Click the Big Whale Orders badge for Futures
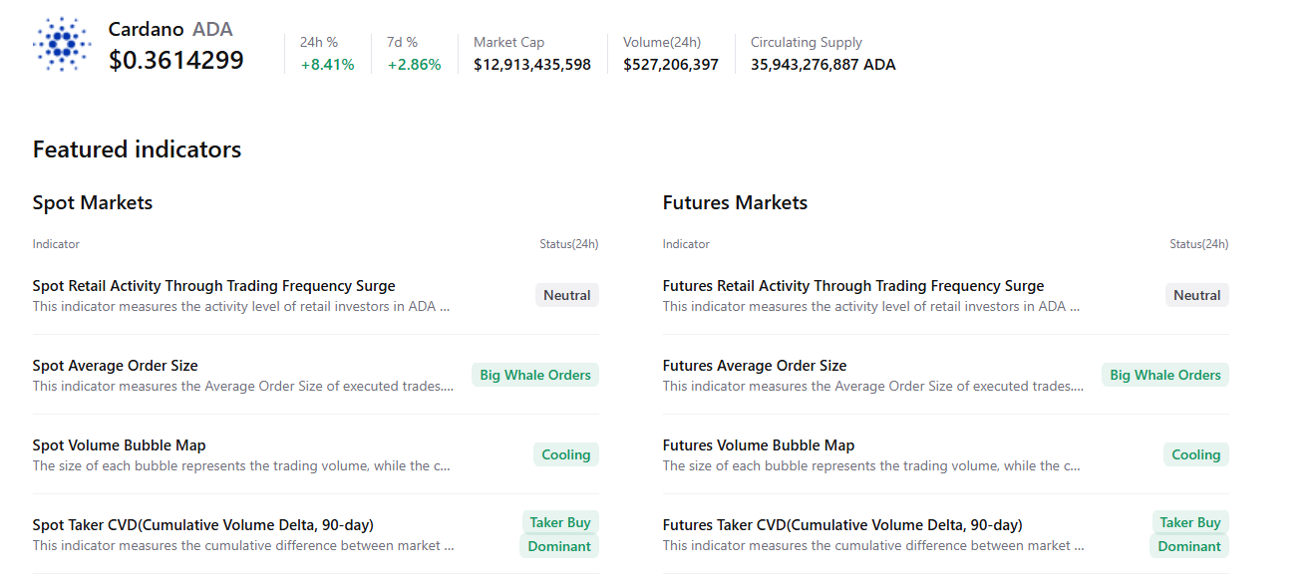The width and height of the screenshot is (1316, 585). 1164,374
